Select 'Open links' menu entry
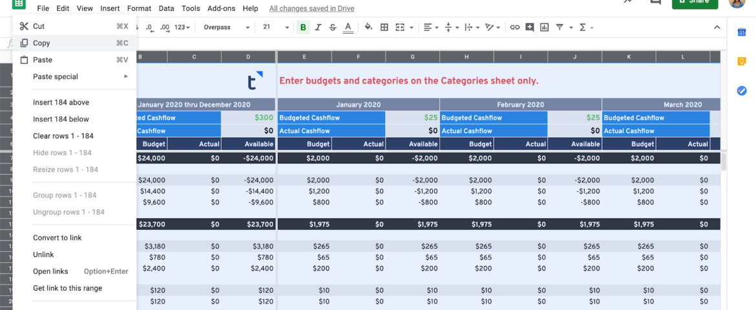The width and height of the screenshot is (756, 310). (x=75, y=271)
